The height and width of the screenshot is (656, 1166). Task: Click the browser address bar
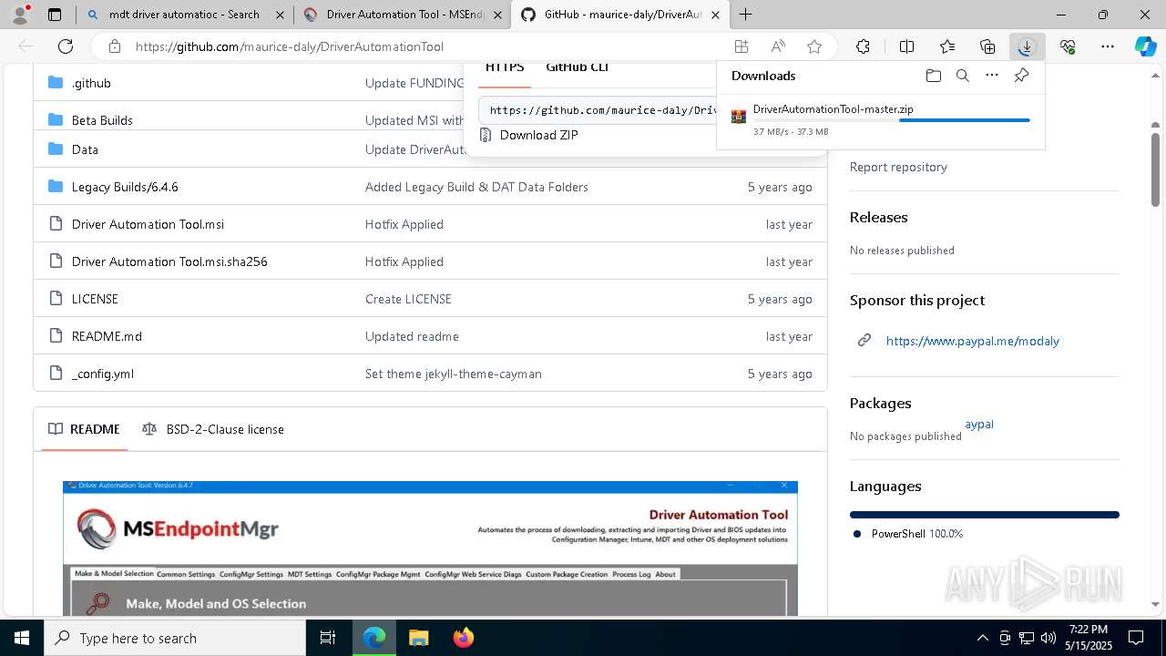click(428, 46)
